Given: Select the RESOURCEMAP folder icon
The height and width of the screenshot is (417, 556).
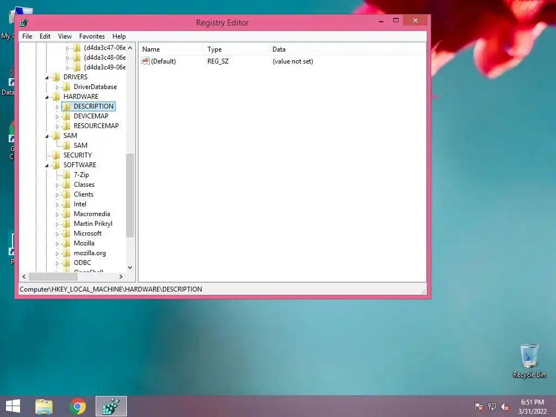Looking at the screenshot, I should click(66, 126).
